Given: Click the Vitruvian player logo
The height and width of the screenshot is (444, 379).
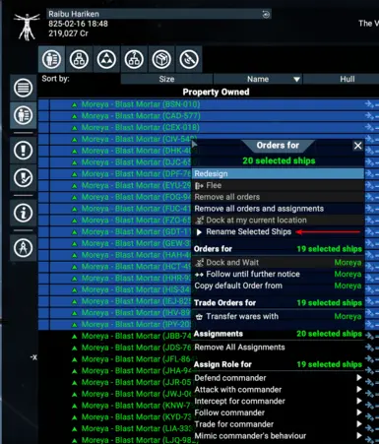Looking at the screenshot, I should [27, 27].
